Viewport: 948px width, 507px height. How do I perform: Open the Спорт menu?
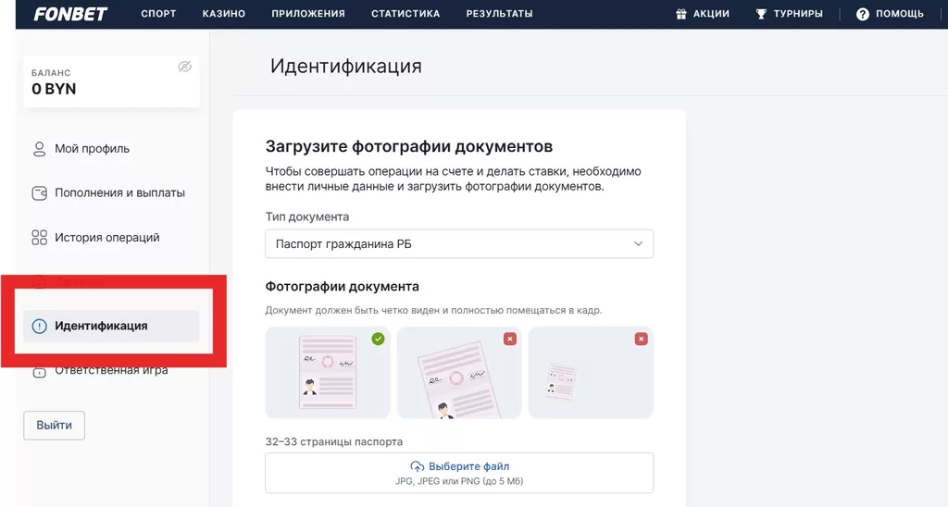click(158, 13)
